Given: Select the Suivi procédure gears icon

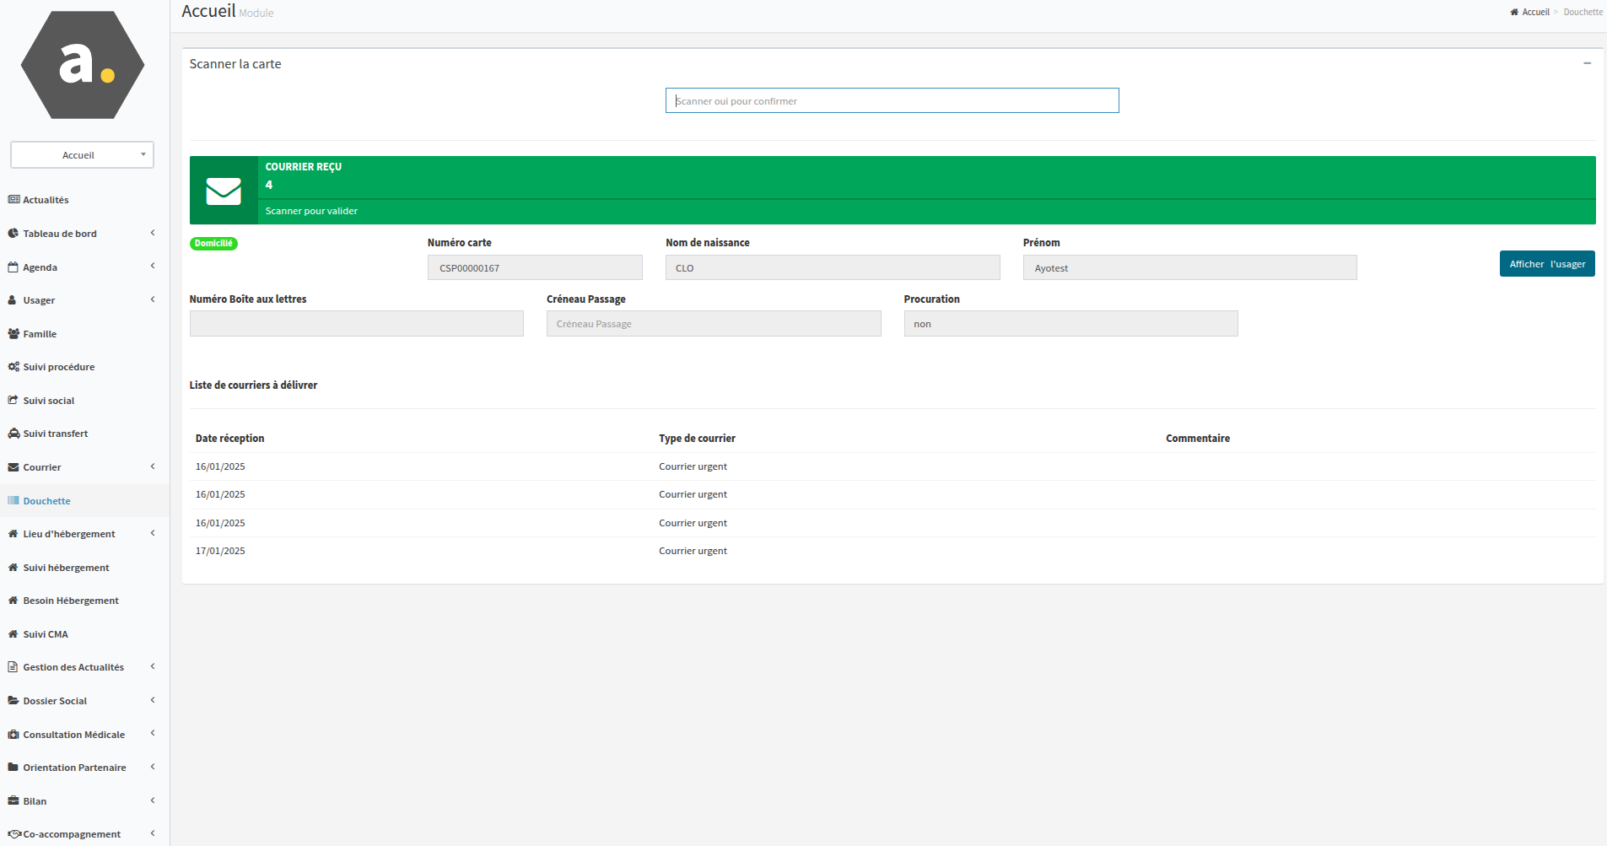Looking at the screenshot, I should [13, 366].
